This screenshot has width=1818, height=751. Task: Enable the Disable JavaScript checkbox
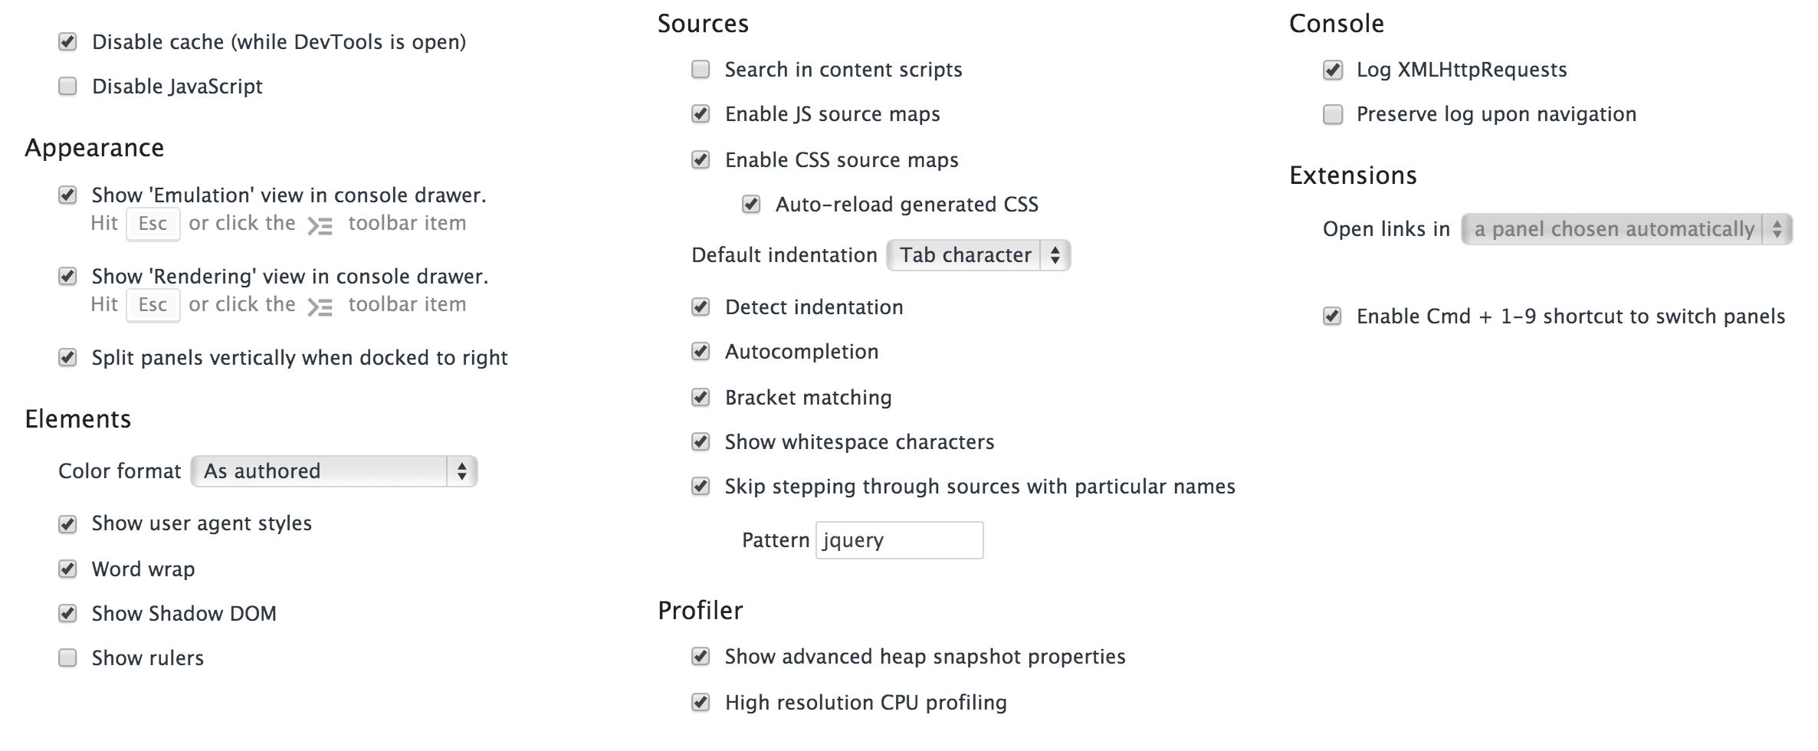pos(67,86)
